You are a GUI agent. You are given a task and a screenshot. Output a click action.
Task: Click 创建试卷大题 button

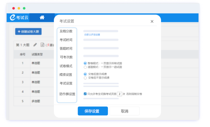(28, 31)
